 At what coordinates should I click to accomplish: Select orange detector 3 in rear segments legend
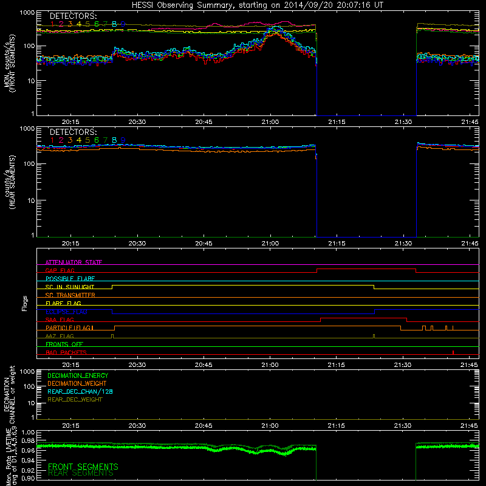70,140
